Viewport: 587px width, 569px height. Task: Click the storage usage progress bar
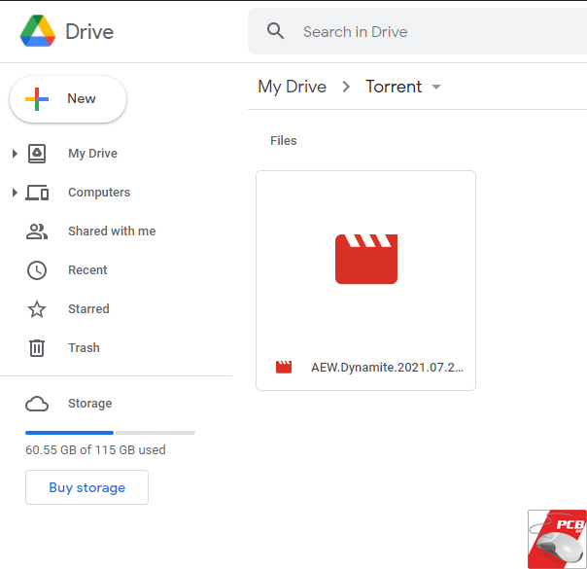click(x=110, y=433)
